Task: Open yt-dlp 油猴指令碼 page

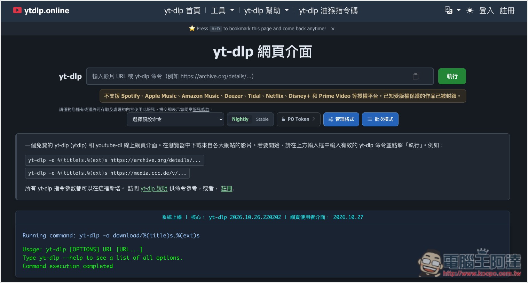Action: 328,11
